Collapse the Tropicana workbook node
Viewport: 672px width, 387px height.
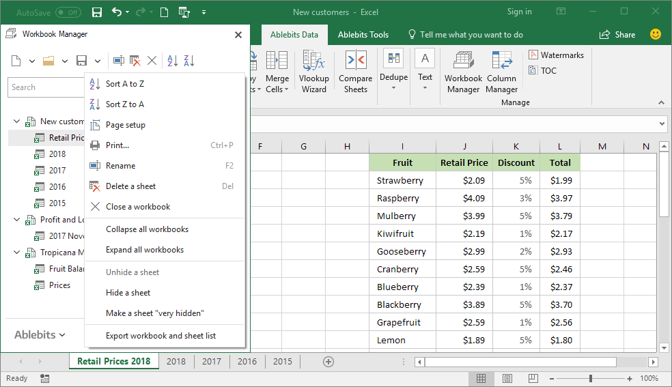click(16, 253)
